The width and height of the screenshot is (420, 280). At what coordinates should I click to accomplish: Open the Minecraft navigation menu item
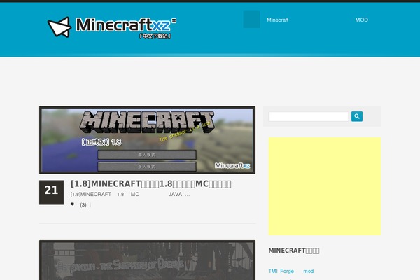277,20
